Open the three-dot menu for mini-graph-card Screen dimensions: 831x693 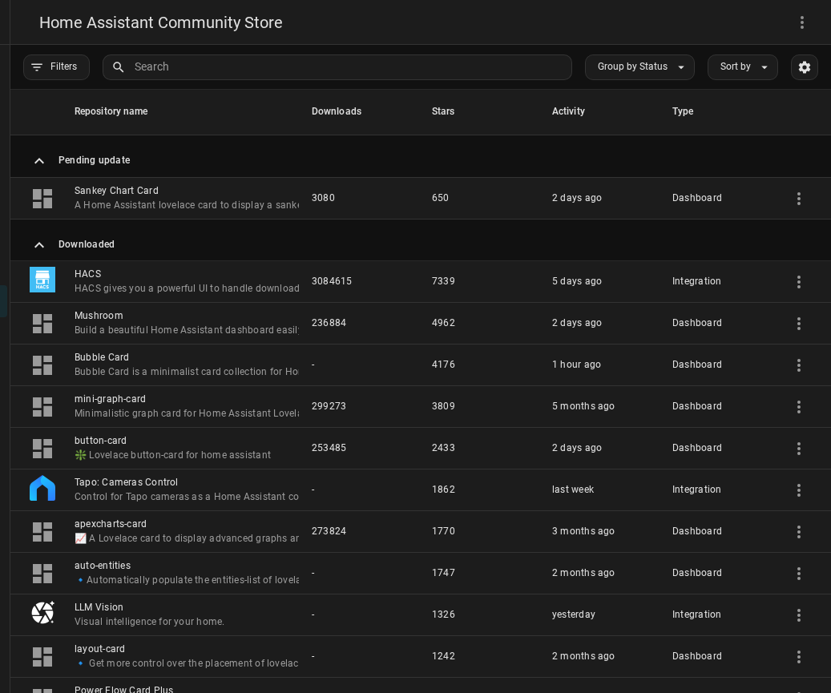799,407
